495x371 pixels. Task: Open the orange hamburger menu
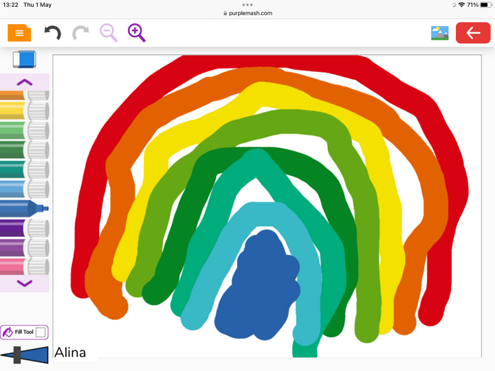click(19, 33)
